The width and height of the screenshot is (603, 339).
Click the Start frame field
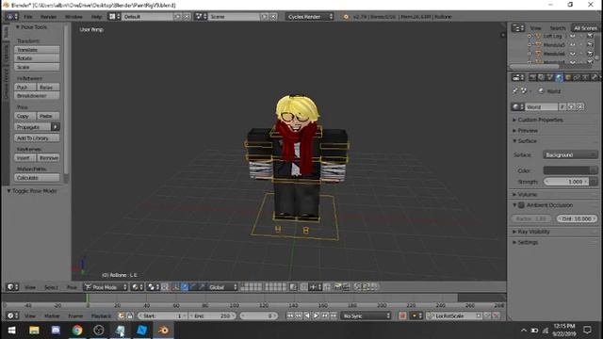(162, 316)
